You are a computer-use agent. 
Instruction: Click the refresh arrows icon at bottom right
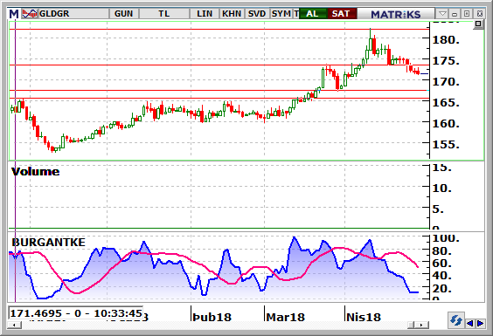456,321
